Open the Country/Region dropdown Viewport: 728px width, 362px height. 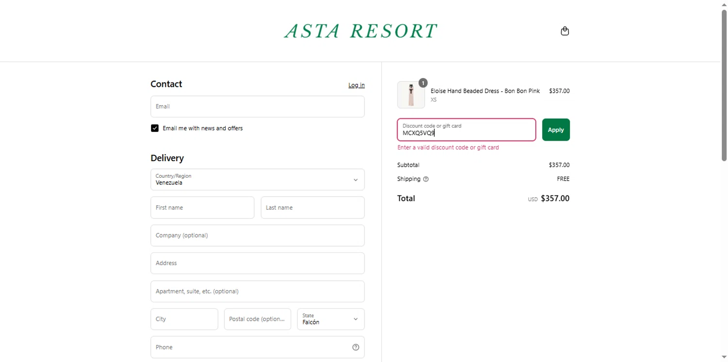pyautogui.click(x=257, y=180)
